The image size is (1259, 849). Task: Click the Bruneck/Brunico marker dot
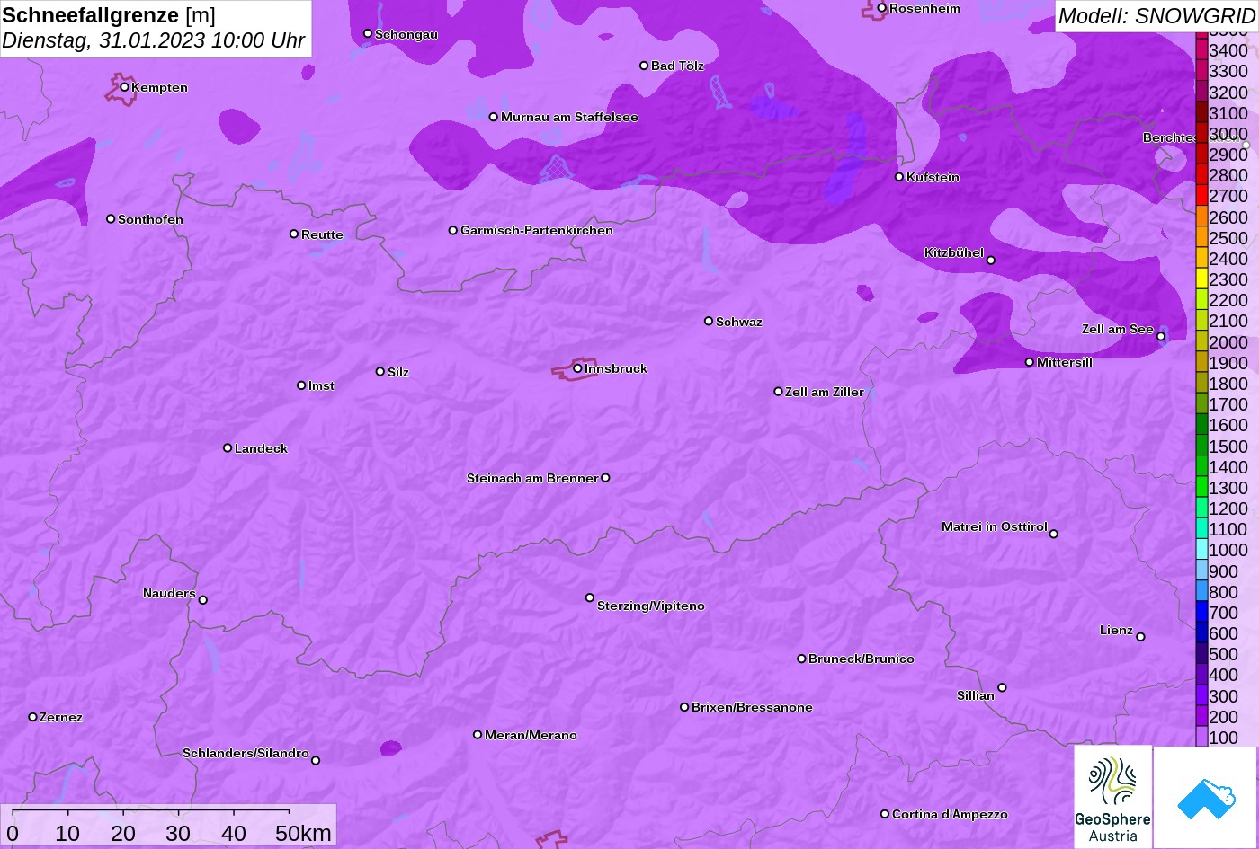pyautogui.click(x=800, y=659)
